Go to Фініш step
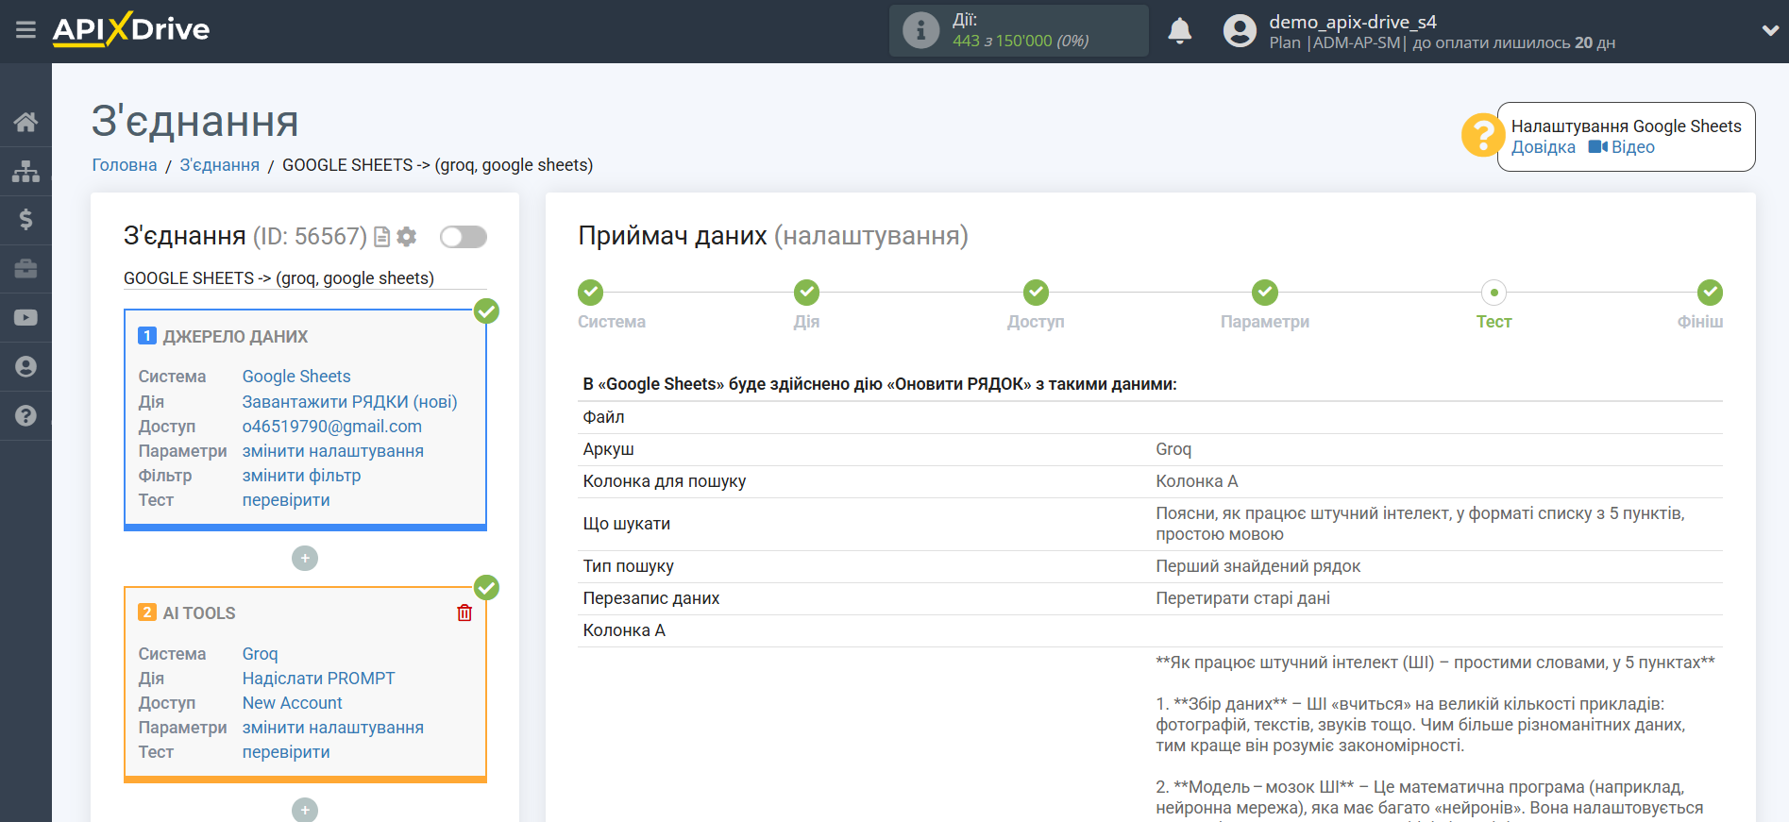1789x822 pixels. point(1710,293)
